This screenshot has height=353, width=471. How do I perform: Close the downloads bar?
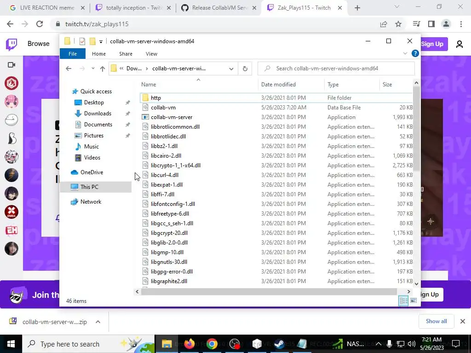coord(463,321)
